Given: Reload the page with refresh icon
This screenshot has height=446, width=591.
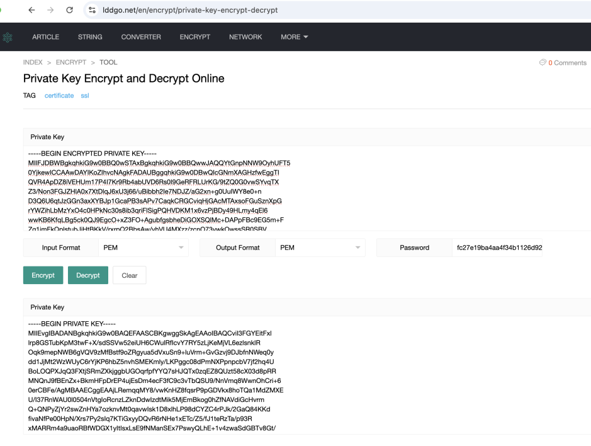Looking at the screenshot, I should [69, 10].
